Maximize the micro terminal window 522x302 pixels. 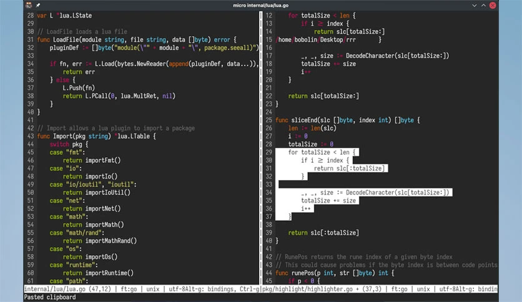click(x=483, y=6)
